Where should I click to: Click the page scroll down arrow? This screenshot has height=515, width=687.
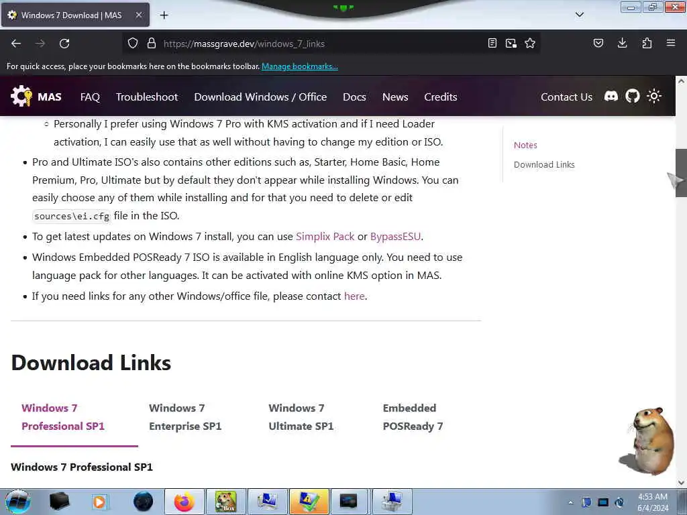coord(681,483)
